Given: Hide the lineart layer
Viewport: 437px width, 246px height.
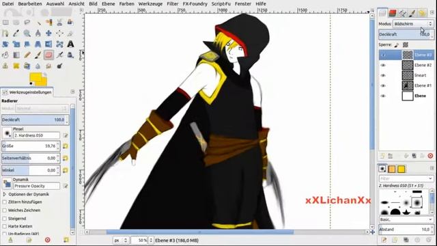Looking at the screenshot, I should coord(383,75).
